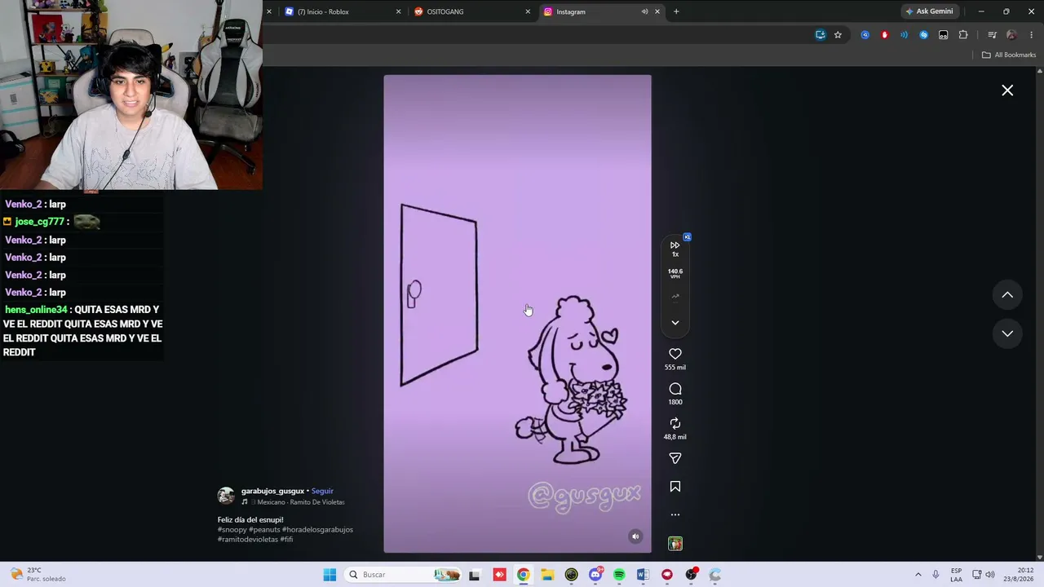Switch to the OSITOGANG tab
The height and width of the screenshot is (587, 1044).
(x=471, y=11)
